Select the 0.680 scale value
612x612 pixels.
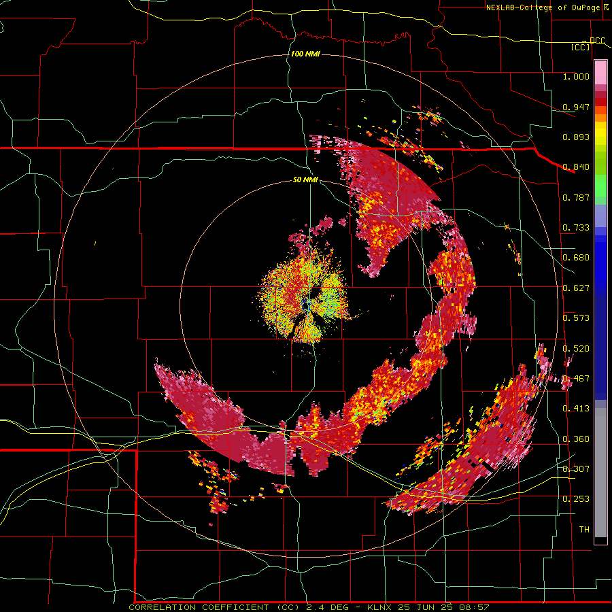point(576,258)
